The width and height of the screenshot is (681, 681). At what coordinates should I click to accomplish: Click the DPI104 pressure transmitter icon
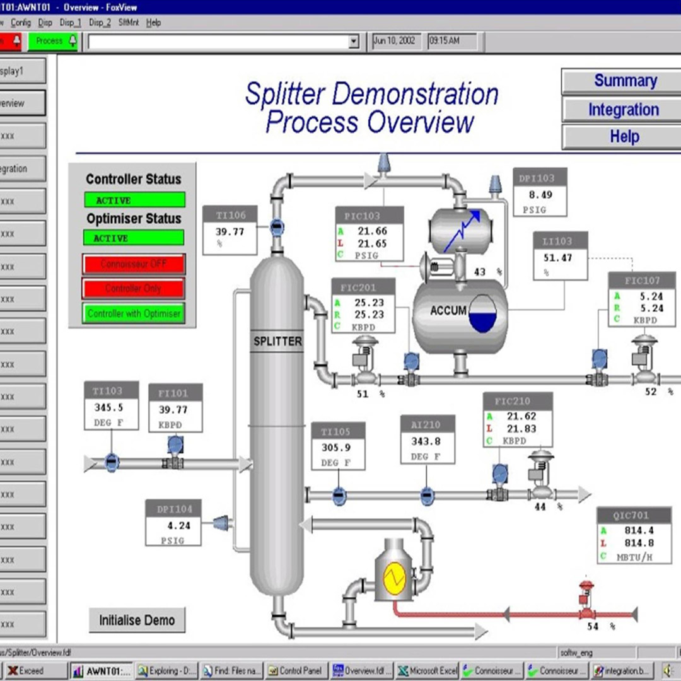point(221,522)
